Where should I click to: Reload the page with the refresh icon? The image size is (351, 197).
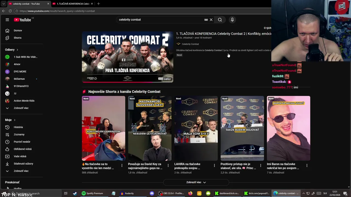(10, 11)
